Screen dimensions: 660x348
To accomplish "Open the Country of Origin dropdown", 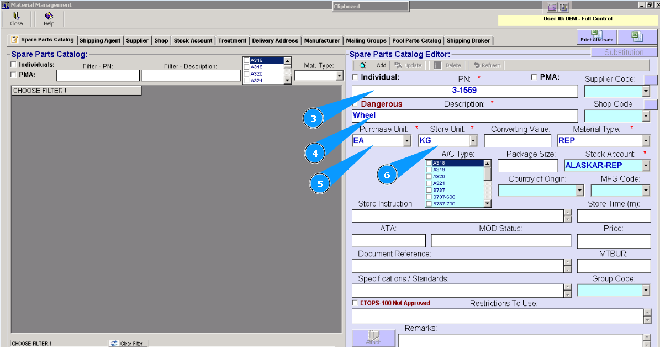I will (x=580, y=191).
